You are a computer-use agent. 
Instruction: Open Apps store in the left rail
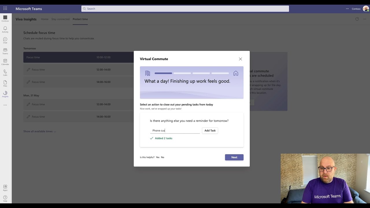(x=5, y=188)
